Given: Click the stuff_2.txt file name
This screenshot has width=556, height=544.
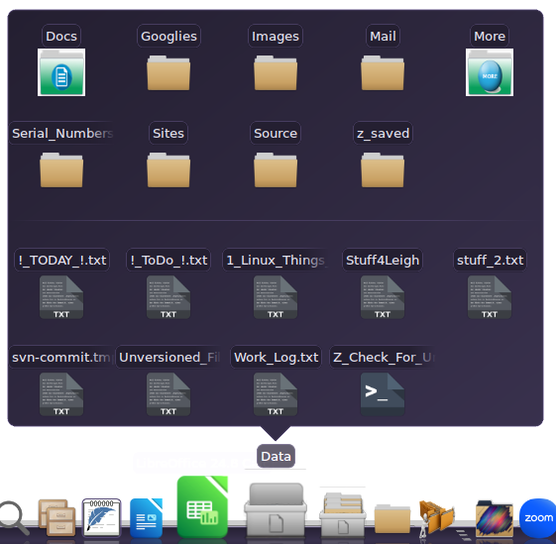Looking at the screenshot, I should click(x=490, y=260).
